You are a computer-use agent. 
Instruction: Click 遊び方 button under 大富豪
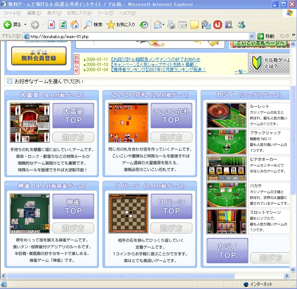(73, 137)
